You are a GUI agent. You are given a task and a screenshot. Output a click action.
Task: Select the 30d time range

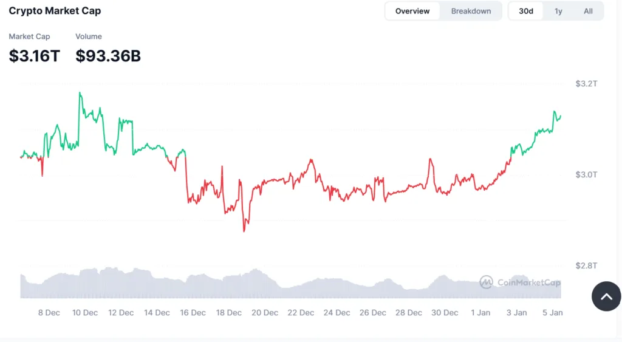click(x=525, y=11)
